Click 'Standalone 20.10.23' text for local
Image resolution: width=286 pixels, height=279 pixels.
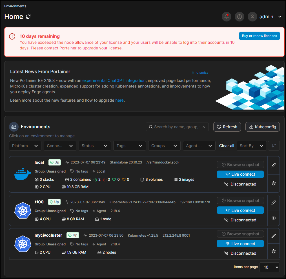pos(126,162)
